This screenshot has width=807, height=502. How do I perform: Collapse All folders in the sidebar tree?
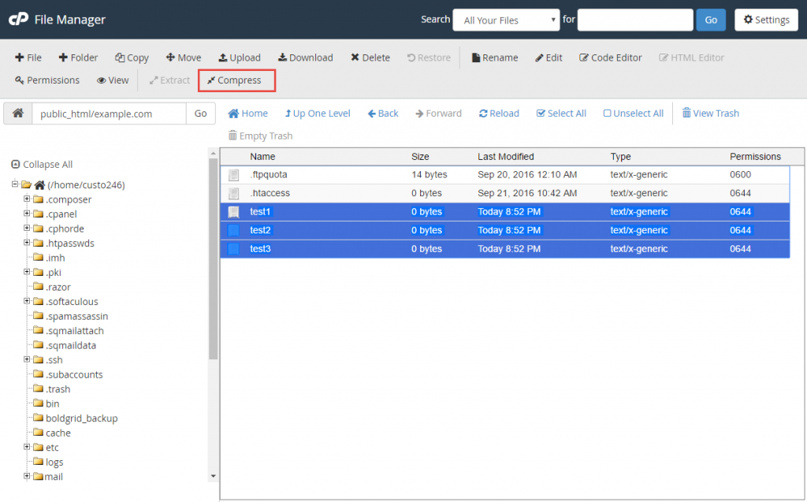(x=42, y=164)
